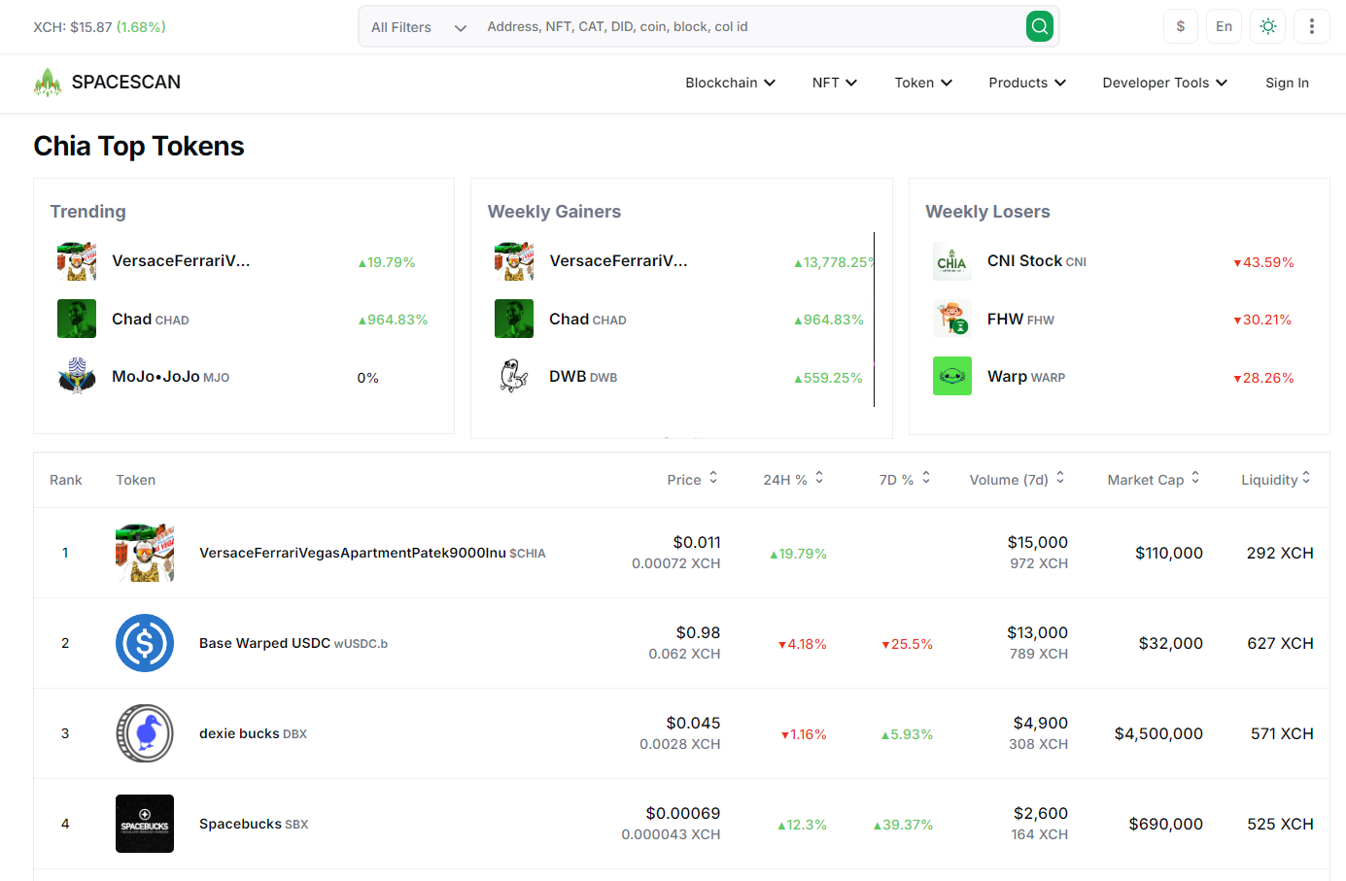
Task: Open the Token menu
Action: coord(923,83)
